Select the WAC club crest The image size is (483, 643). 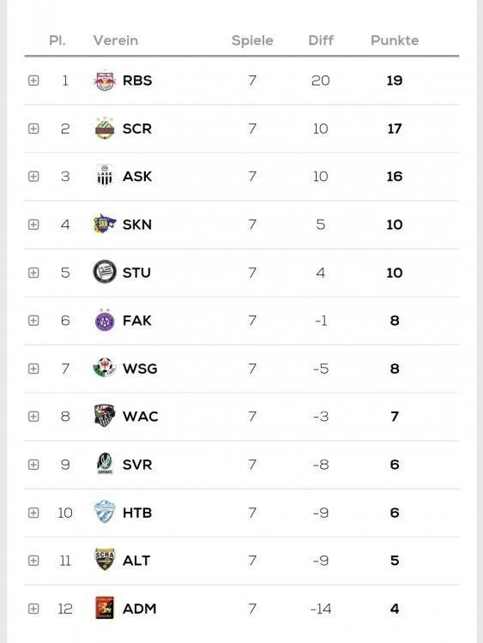tap(105, 416)
